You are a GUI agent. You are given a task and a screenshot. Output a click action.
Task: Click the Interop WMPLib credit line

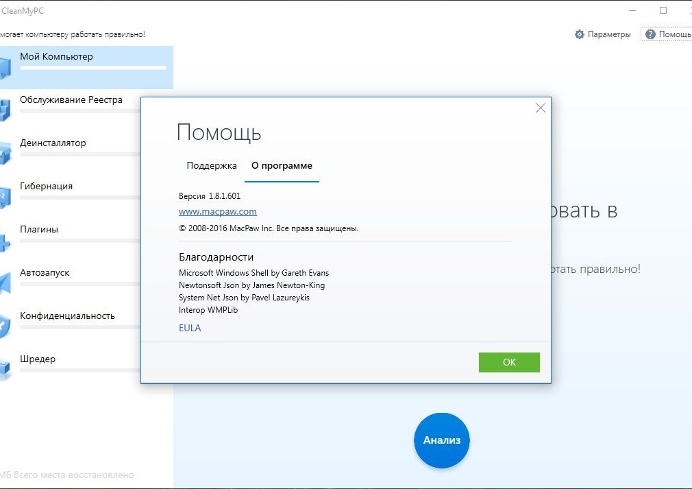[208, 310]
